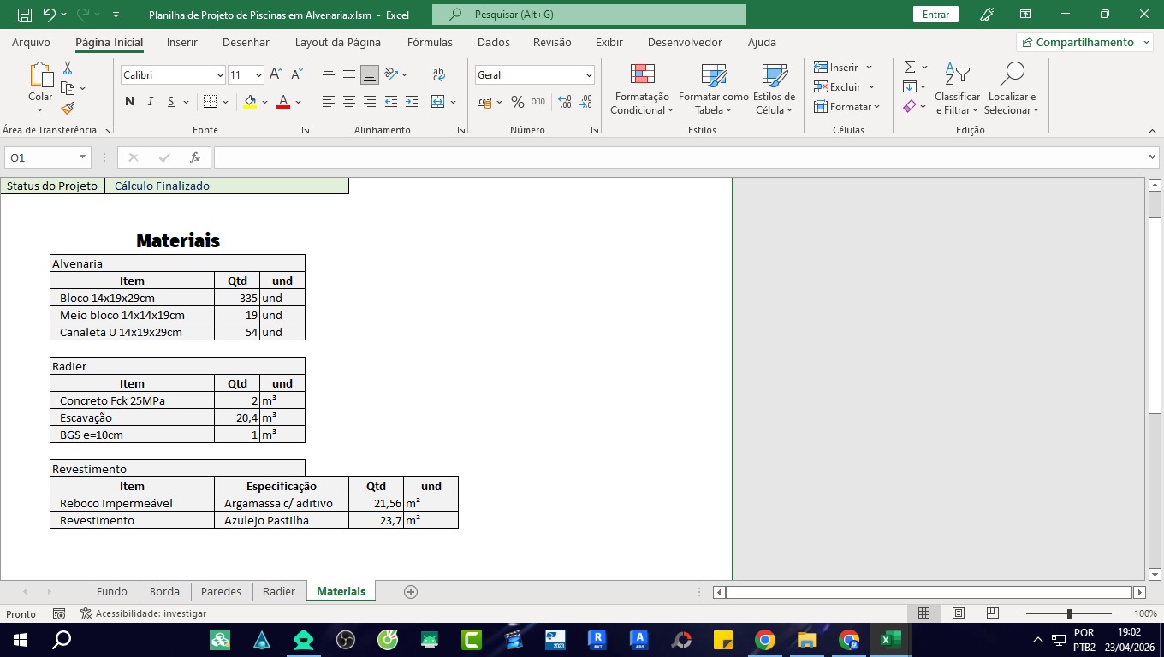The width and height of the screenshot is (1164, 657).
Task: Click the Percent Style icon
Action: 517,102
